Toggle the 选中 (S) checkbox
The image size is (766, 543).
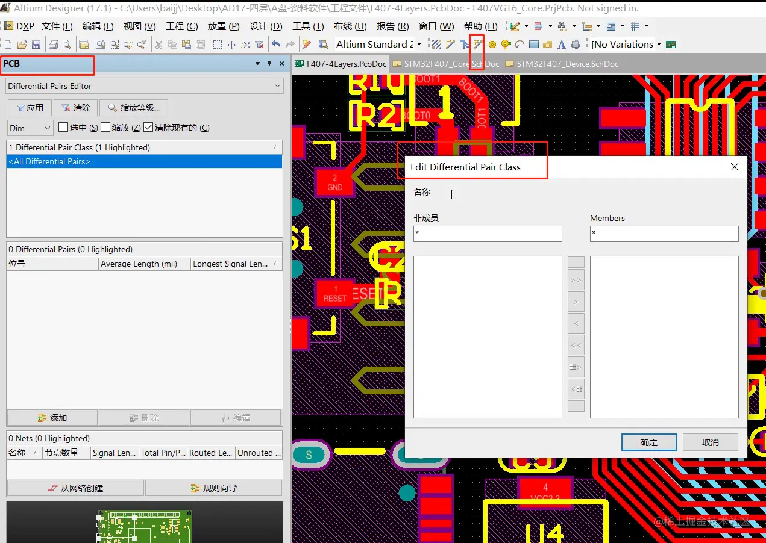[x=63, y=128]
